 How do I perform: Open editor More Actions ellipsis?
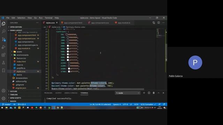[163, 23]
